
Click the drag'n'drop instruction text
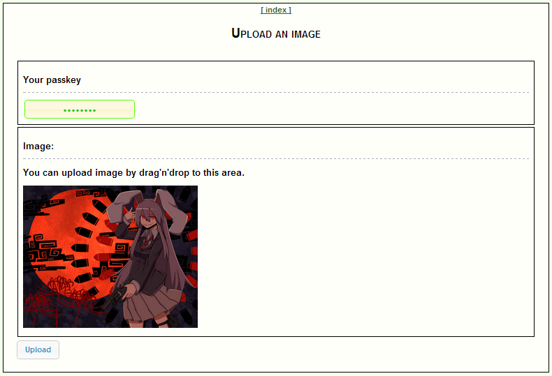coord(133,172)
